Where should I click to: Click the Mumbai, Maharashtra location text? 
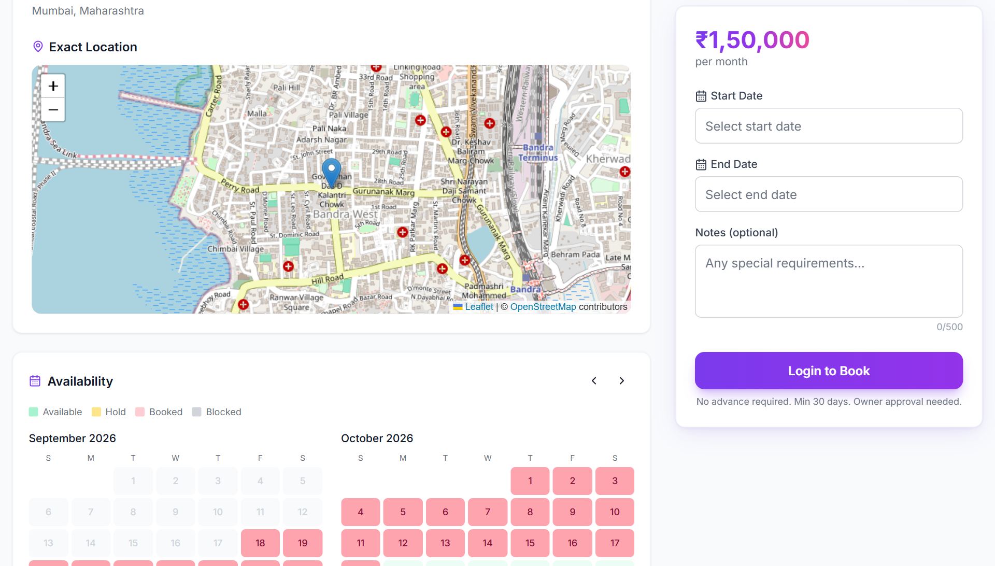pyautogui.click(x=88, y=11)
